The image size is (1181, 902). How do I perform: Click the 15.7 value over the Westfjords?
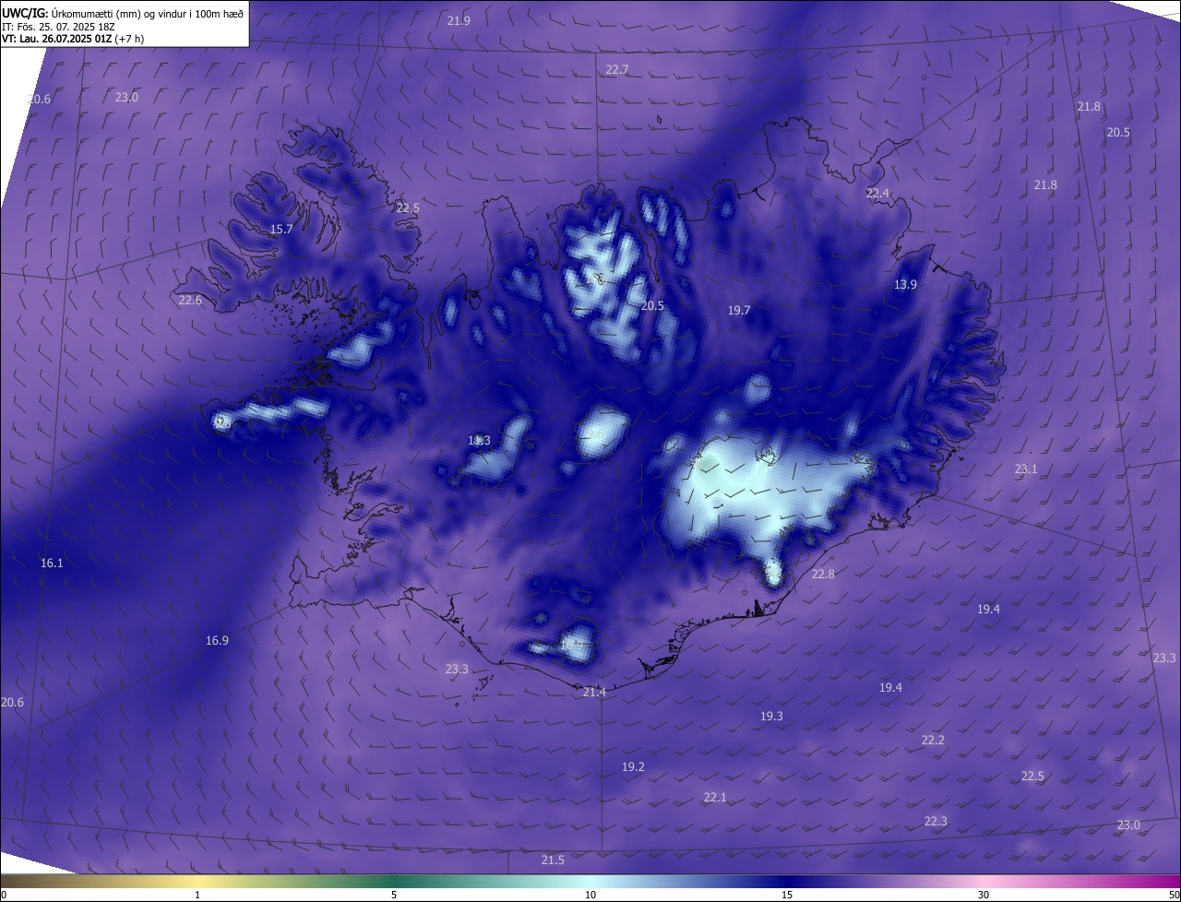pos(281,229)
